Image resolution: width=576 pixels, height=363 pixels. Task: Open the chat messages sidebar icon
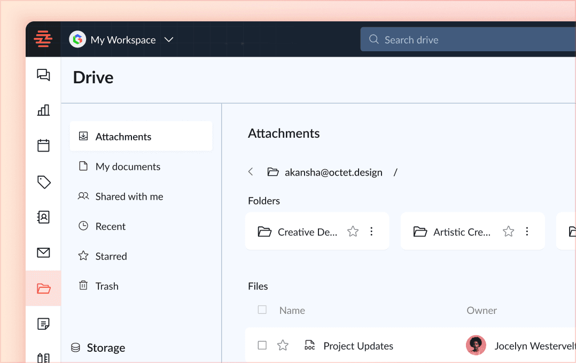click(x=43, y=75)
